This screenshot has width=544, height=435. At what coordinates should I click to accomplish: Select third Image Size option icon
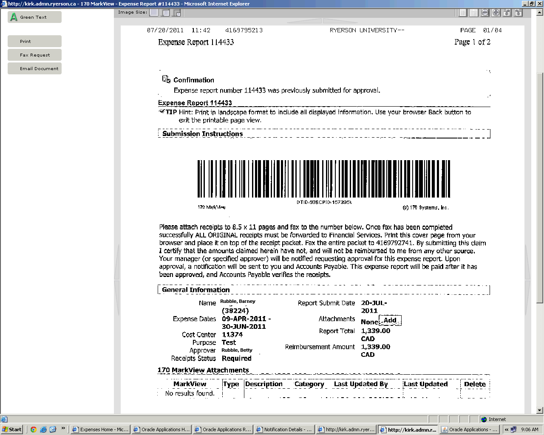[x=177, y=13]
